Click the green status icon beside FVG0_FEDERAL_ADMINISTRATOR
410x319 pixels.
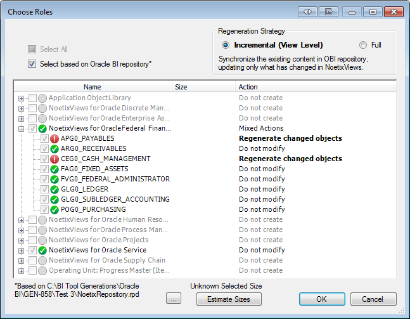[54, 179]
